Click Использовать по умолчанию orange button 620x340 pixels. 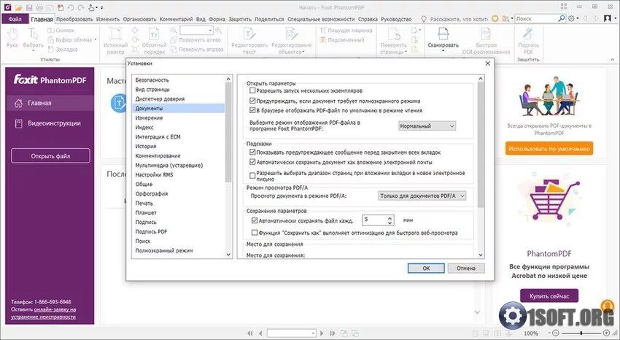[549, 149]
